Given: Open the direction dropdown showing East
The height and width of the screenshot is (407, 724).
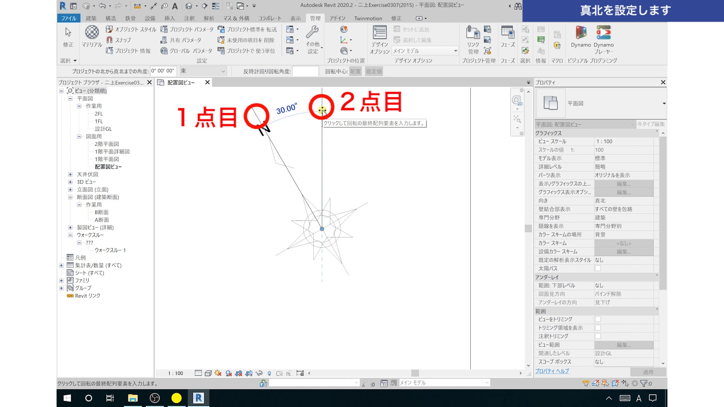Looking at the screenshot, I should pos(203,71).
